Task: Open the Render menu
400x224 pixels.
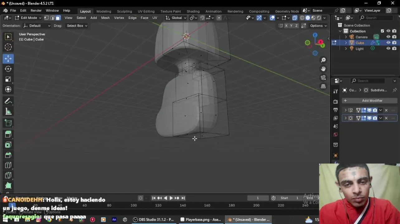Action: [x=36, y=11]
